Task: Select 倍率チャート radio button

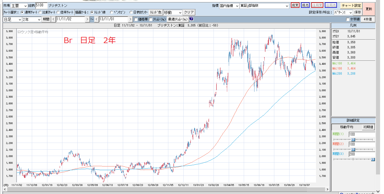Action: coord(58,12)
